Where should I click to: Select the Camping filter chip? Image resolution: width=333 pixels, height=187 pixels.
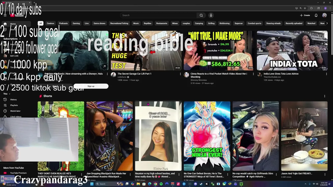(x=199, y=23)
